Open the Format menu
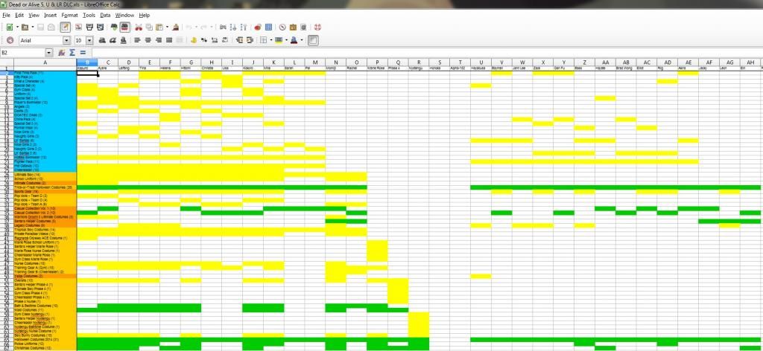Viewport: 763px width, 351px height. [69, 15]
